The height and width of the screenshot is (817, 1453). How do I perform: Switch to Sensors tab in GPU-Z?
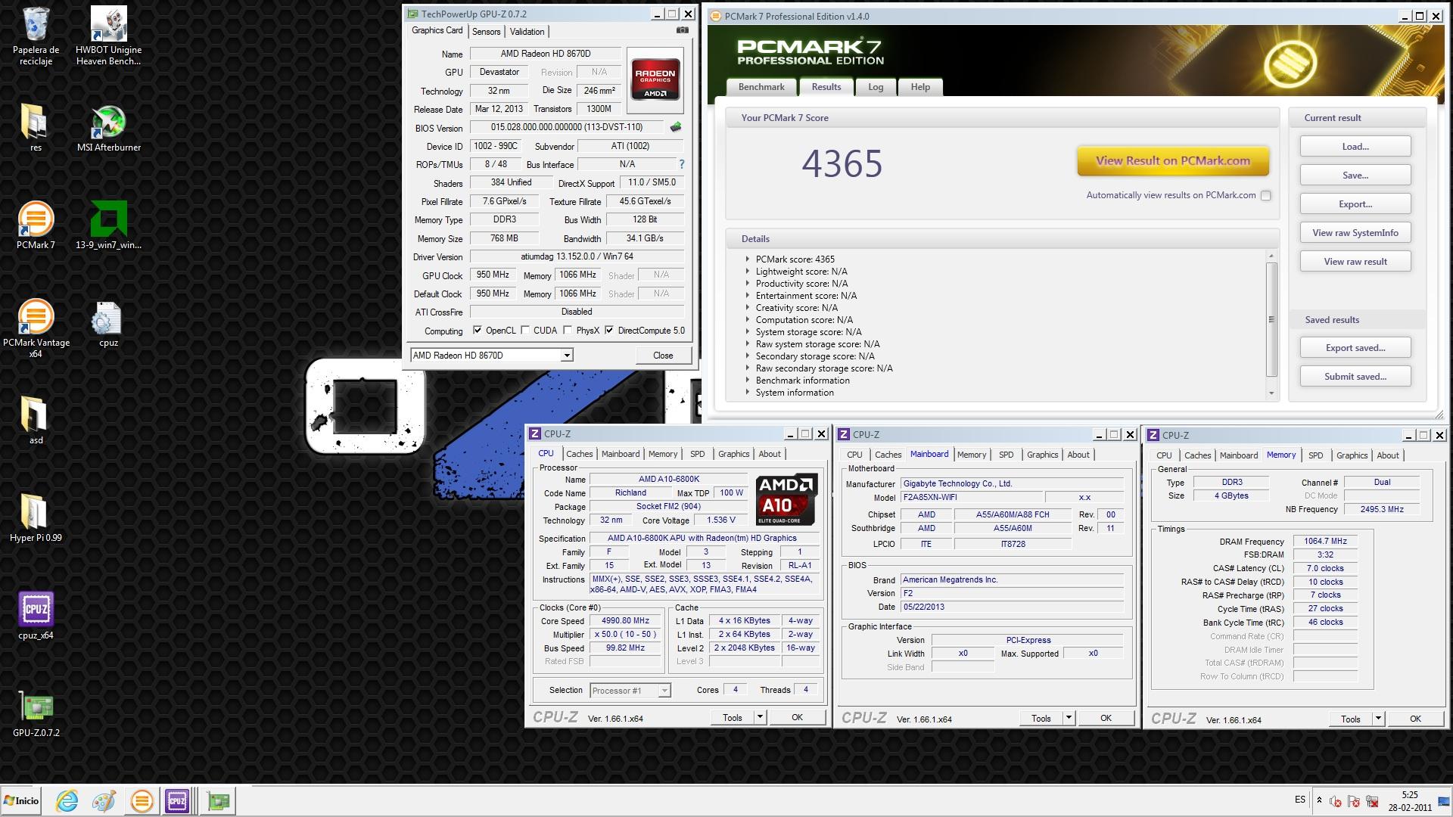coord(486,32)
